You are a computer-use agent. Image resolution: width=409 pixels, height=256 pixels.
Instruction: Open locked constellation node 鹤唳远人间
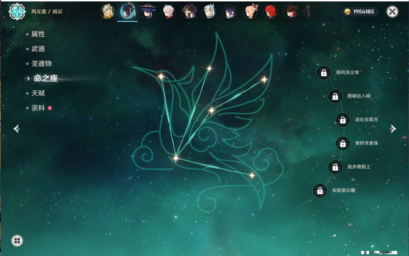[x=335, y=96]
